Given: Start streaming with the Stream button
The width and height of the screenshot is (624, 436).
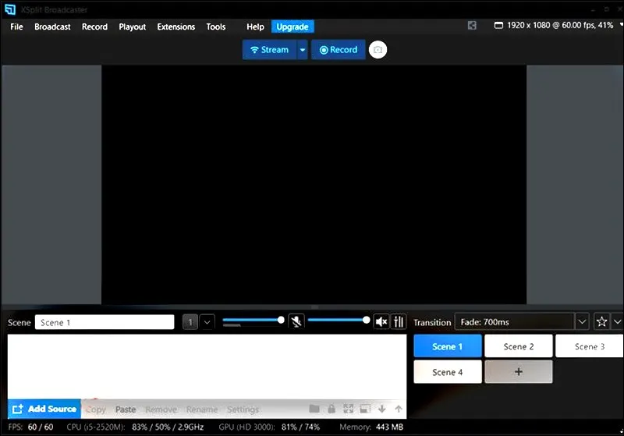Looking at the screenshot, I should tap(269, 50).
